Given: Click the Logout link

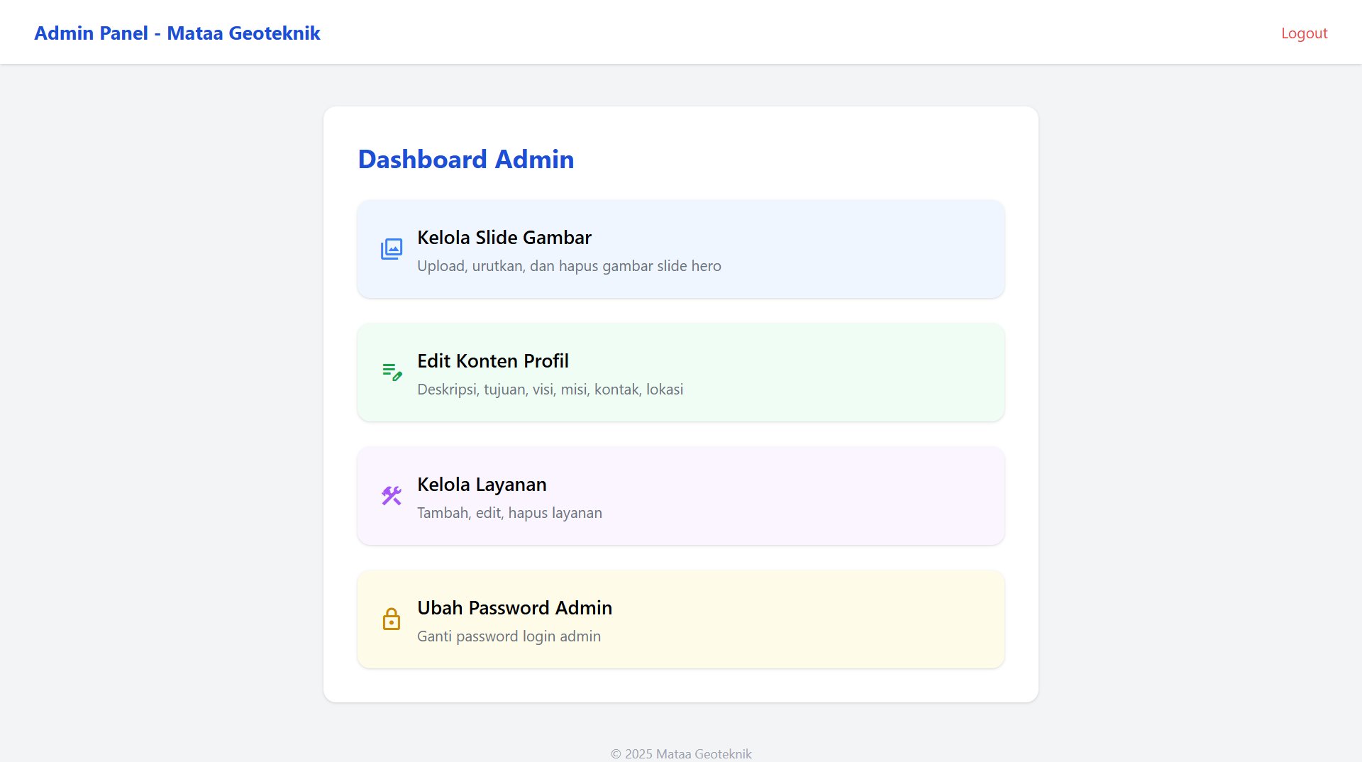Looking at the screenshot, I should click(x=1305, y=33).
